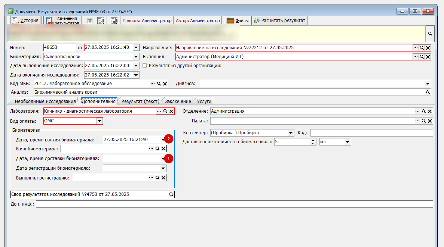Click Расчитать результат button
444x247 pixels.
279,21
